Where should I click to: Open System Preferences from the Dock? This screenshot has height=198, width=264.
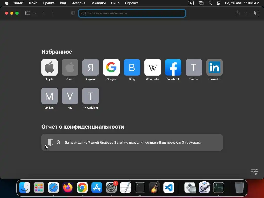111,187
